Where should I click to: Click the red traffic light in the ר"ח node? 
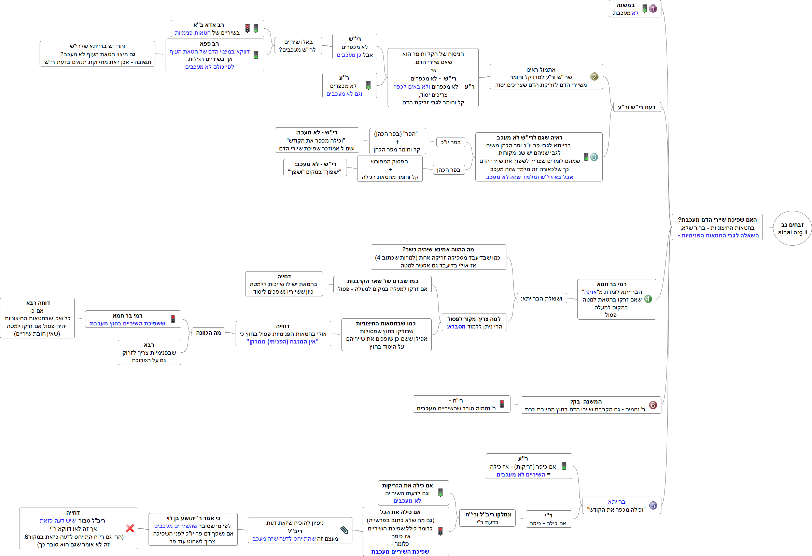502,404
